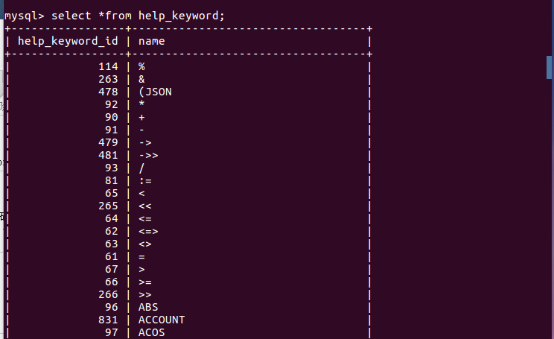Click the id value 478
Image resolution: width=554 pixels, height=339 pixels.
coord(108,92)
